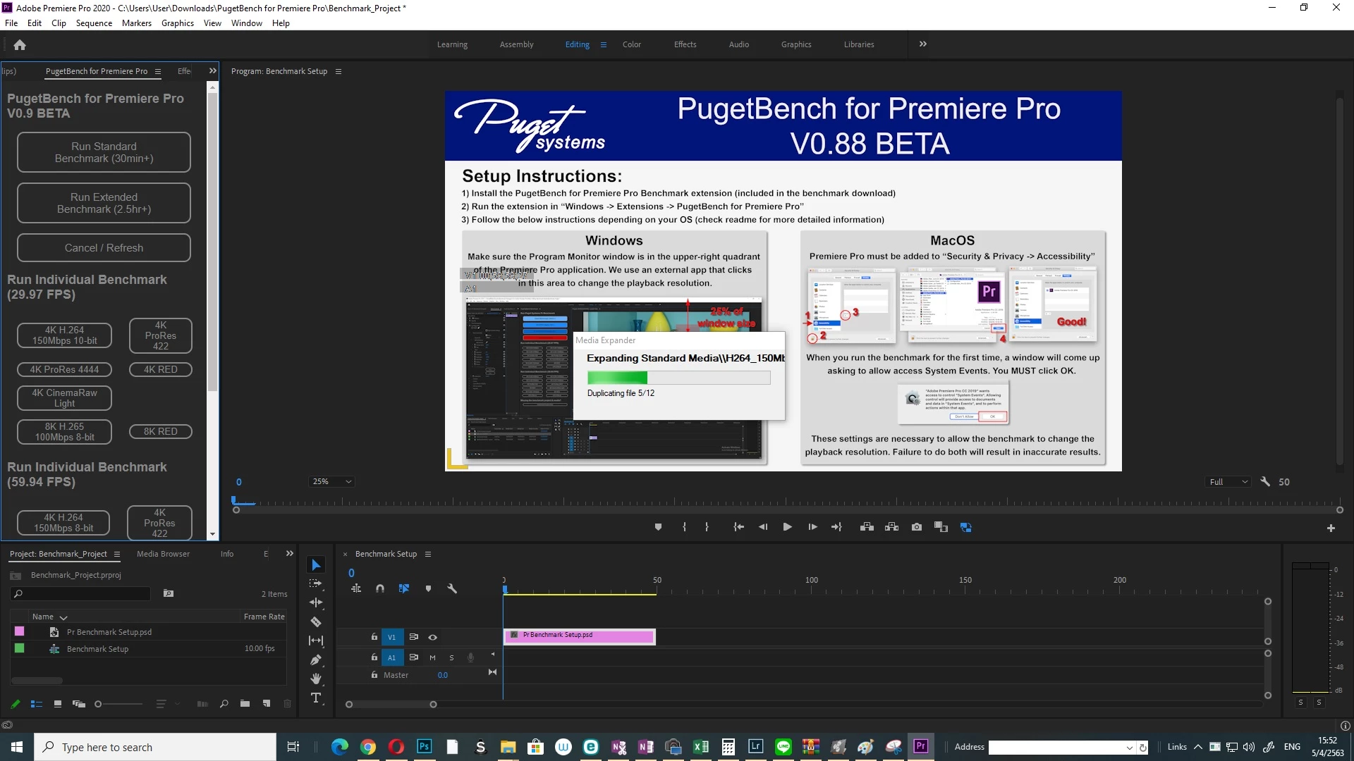1354x761 pixels.
Task: Click Run Standard Benchmark button
Action: pyautogui.click(x=104, y=152)
